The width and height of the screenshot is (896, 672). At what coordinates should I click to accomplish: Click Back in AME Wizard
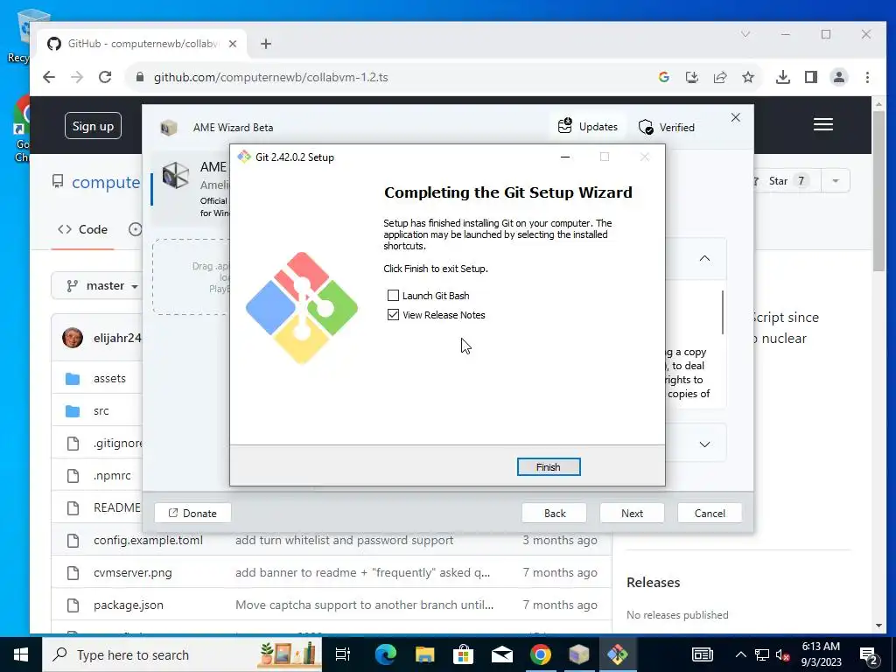[x=554, y=513]
